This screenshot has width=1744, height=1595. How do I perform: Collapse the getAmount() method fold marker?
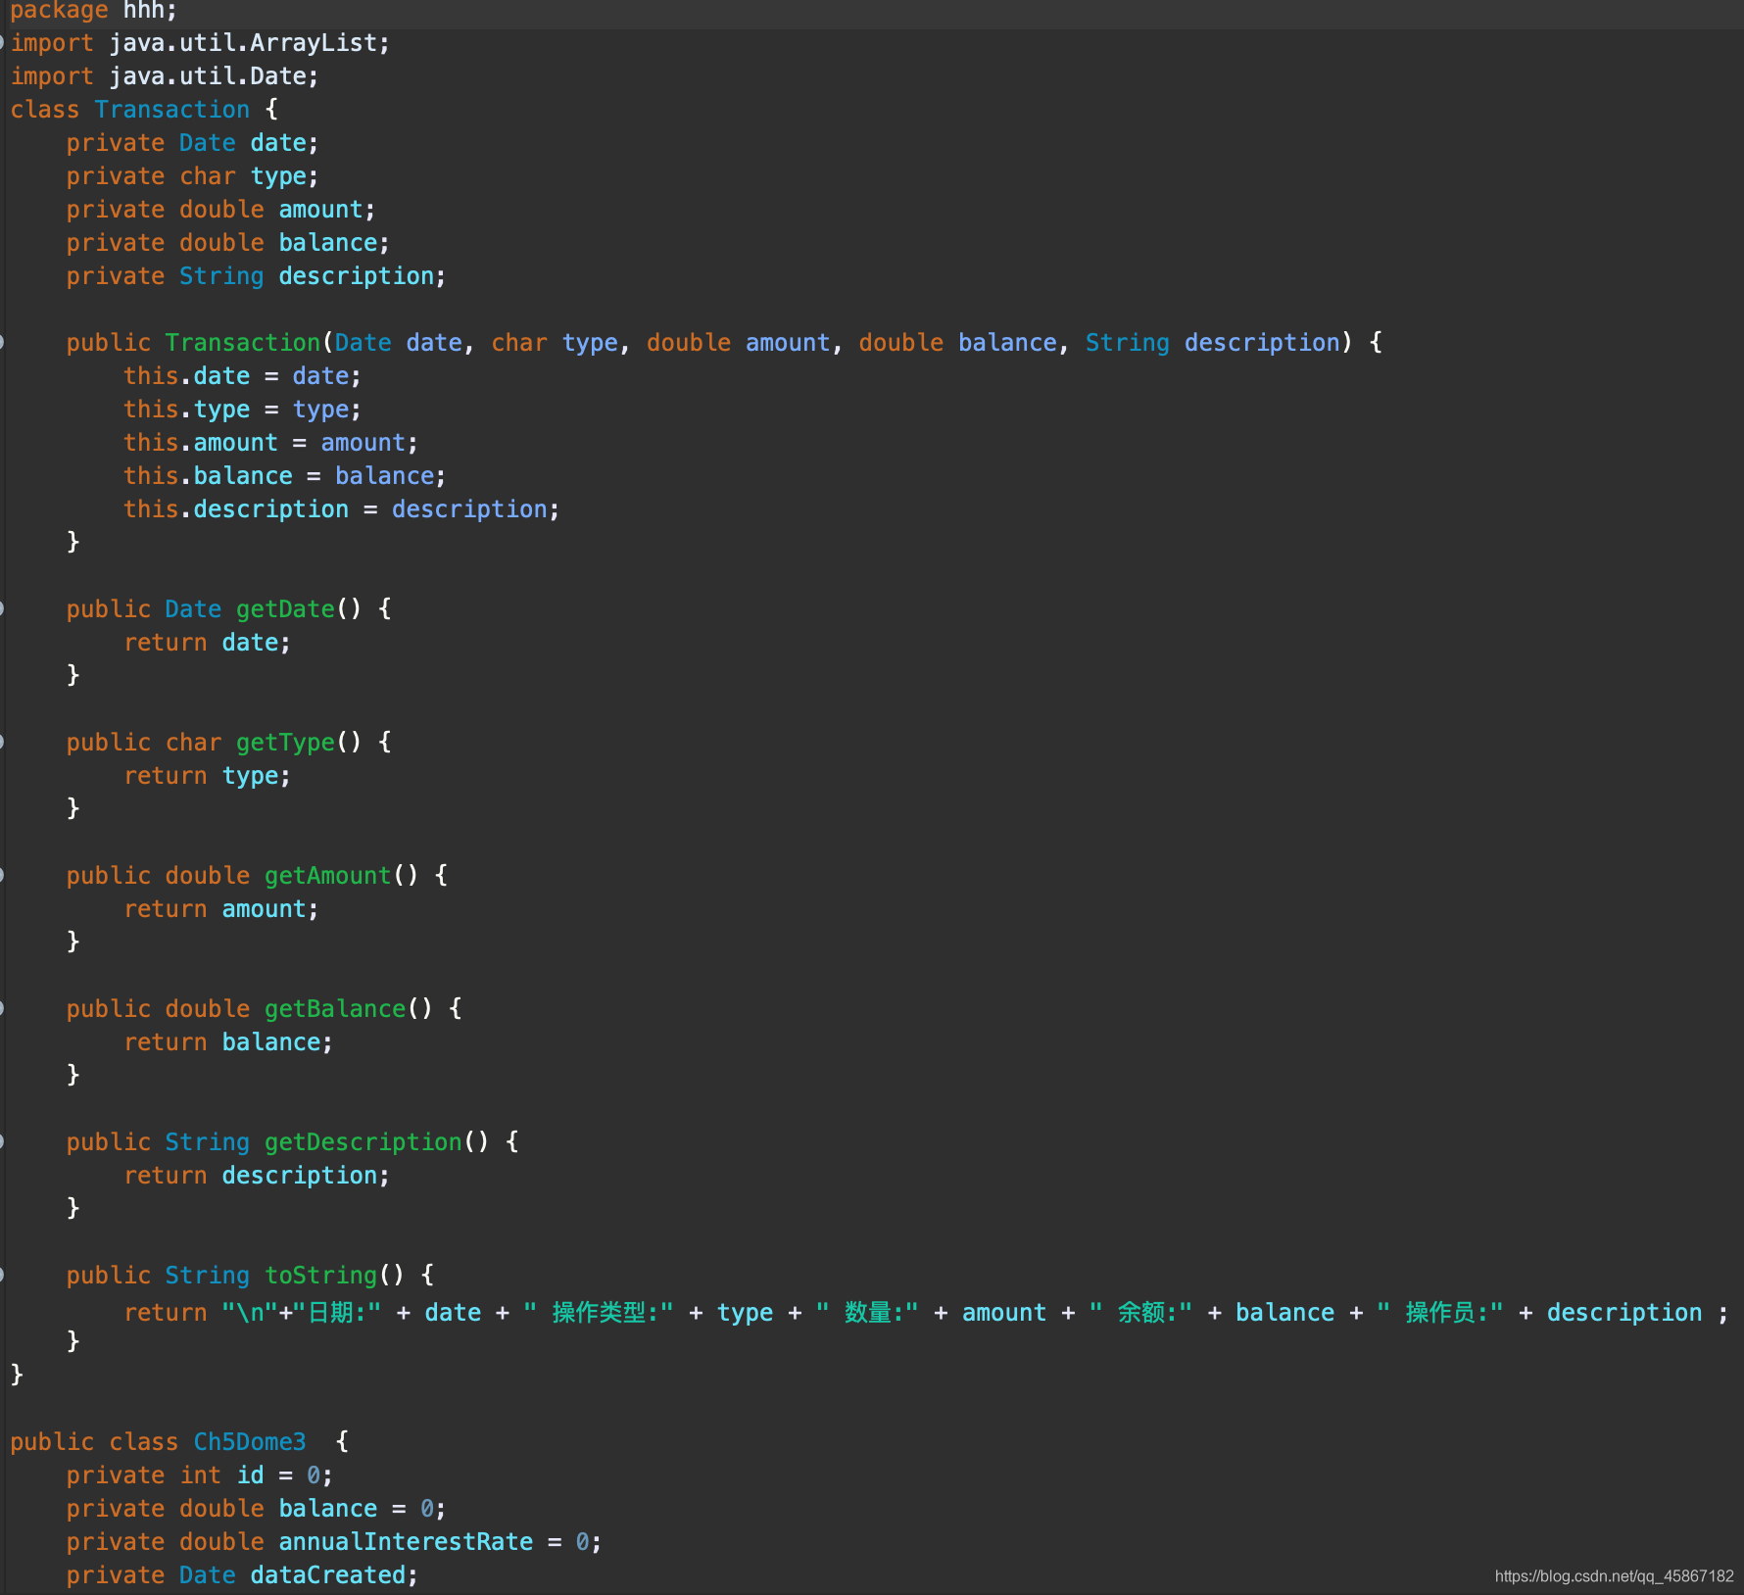[x=2, y=876]
